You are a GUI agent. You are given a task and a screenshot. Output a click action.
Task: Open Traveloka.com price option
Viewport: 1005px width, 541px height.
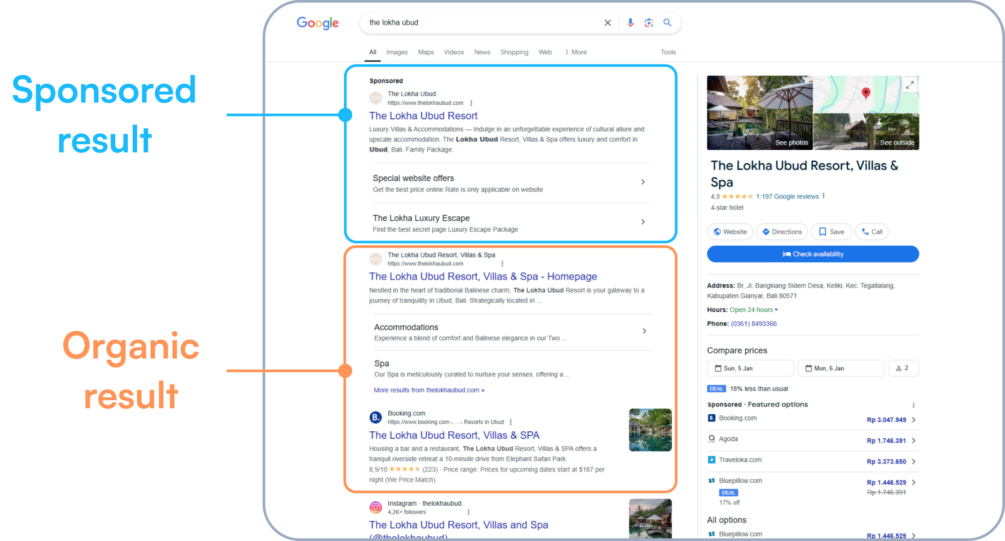point(813,461)
